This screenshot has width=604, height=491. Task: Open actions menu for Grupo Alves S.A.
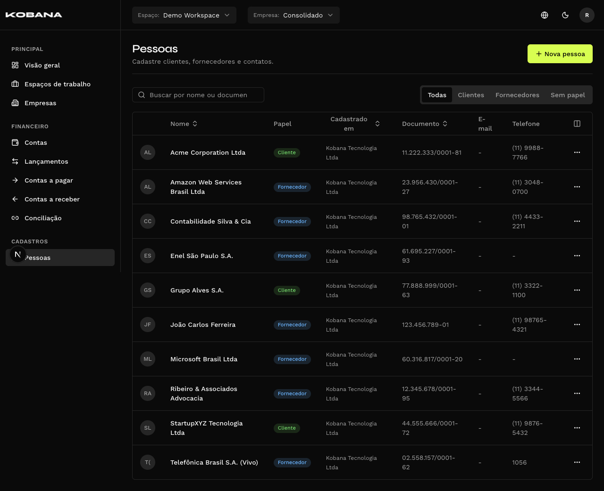pyautogui.click(x=577, y=290)
